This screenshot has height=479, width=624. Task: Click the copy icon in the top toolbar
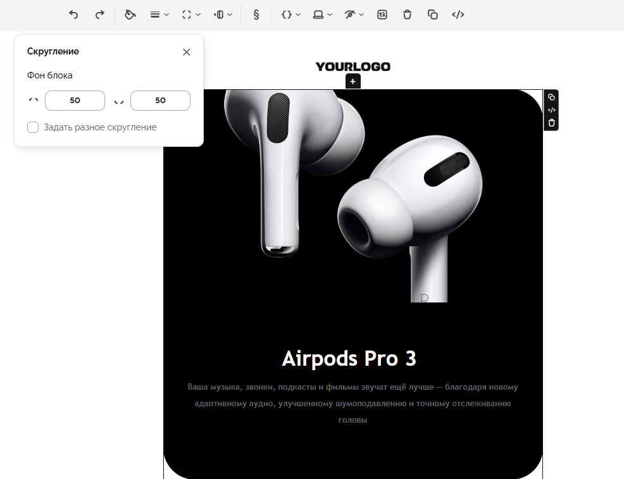click(432, 15)
